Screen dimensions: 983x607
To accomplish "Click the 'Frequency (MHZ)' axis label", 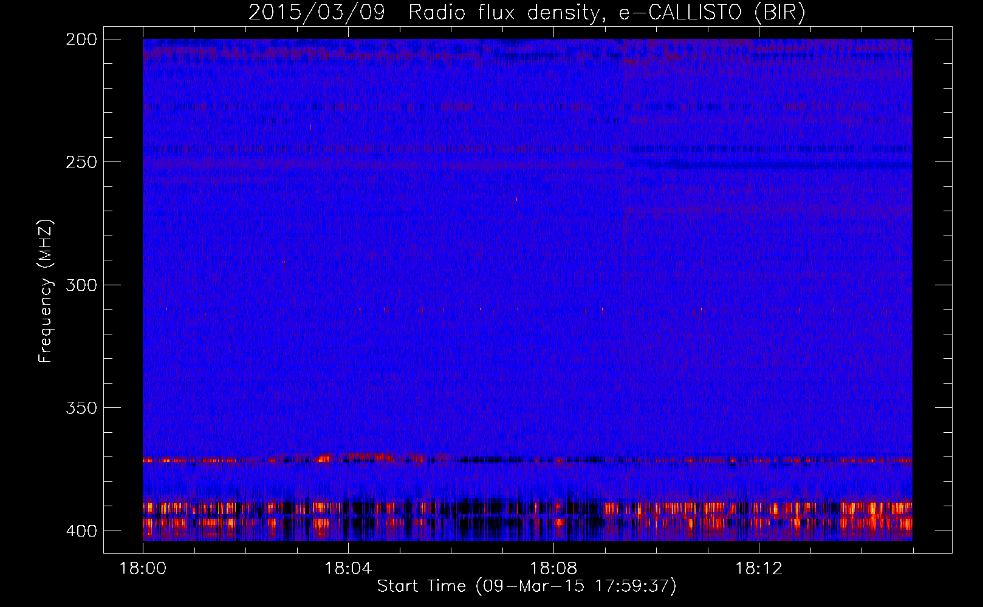I will (46, 291).
